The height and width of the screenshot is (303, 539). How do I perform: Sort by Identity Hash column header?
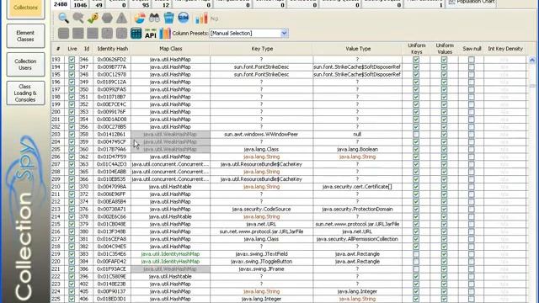pos(112,49)
